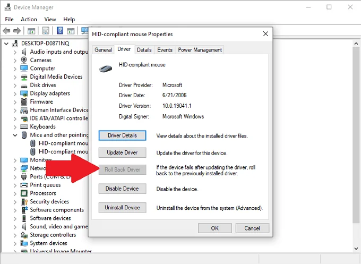Collapse the DESKTOP-D0871NQ root node

[x=6, y=44]
